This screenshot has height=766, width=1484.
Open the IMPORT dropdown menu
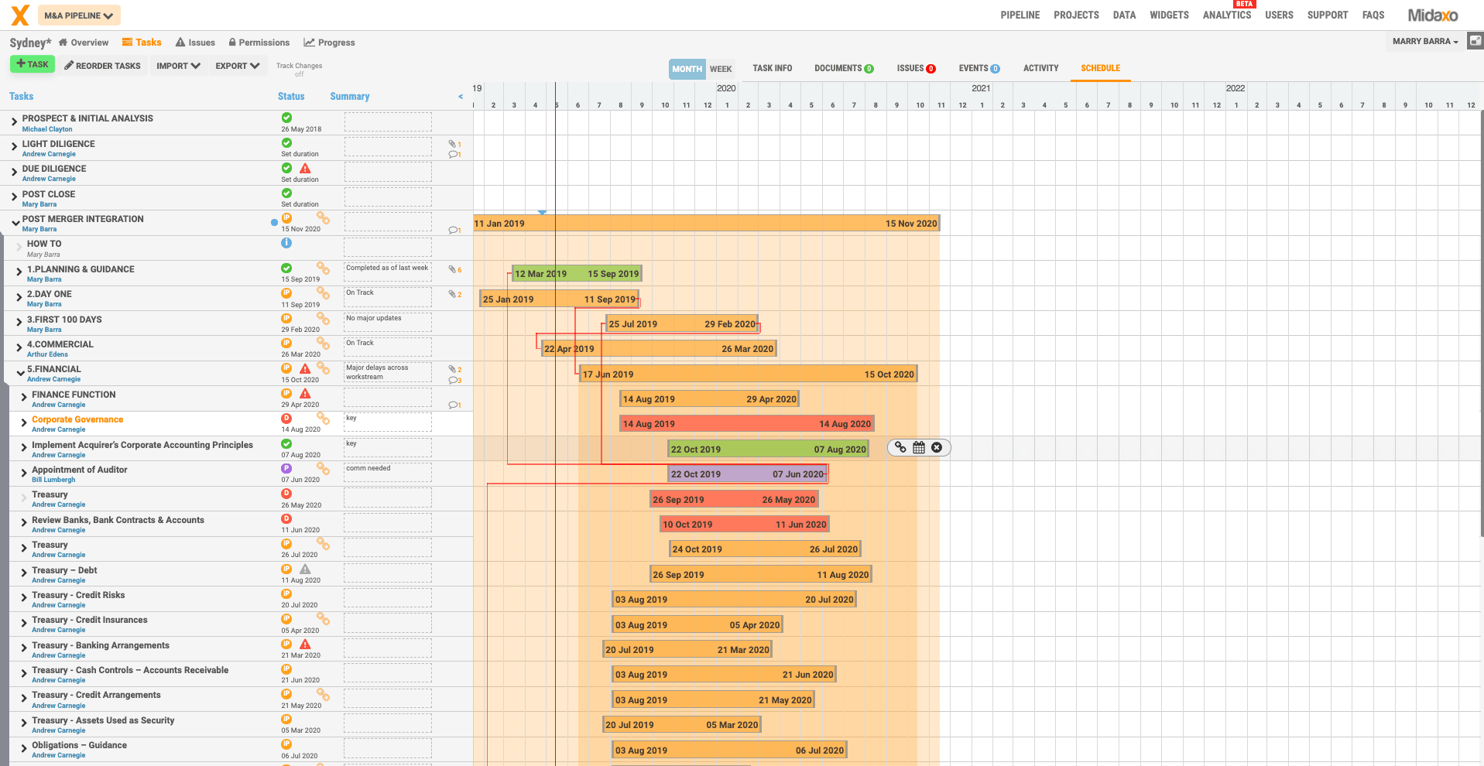click(178, 66)
